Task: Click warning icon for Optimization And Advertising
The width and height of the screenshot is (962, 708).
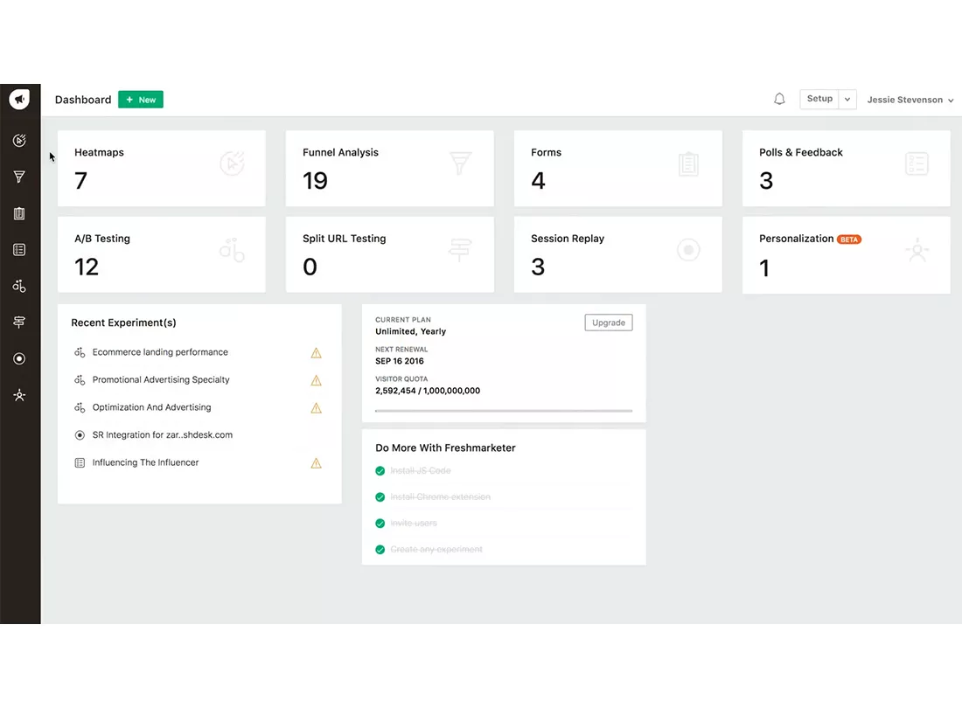Action: point(316,407)
